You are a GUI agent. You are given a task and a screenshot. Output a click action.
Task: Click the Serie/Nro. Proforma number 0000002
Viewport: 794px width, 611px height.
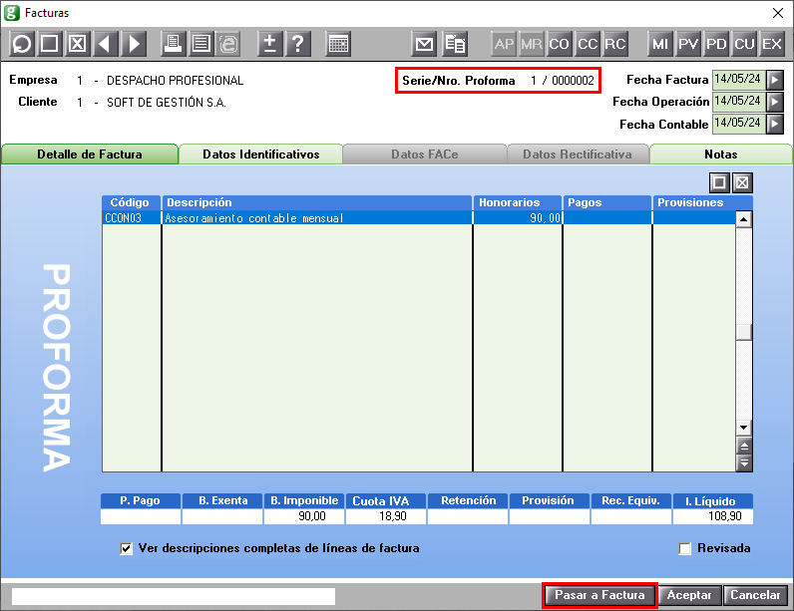click(x=573, y=81)
